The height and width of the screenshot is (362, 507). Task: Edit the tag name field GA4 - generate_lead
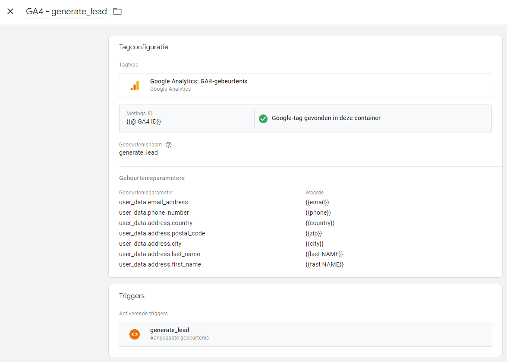[x=66, y=12]
